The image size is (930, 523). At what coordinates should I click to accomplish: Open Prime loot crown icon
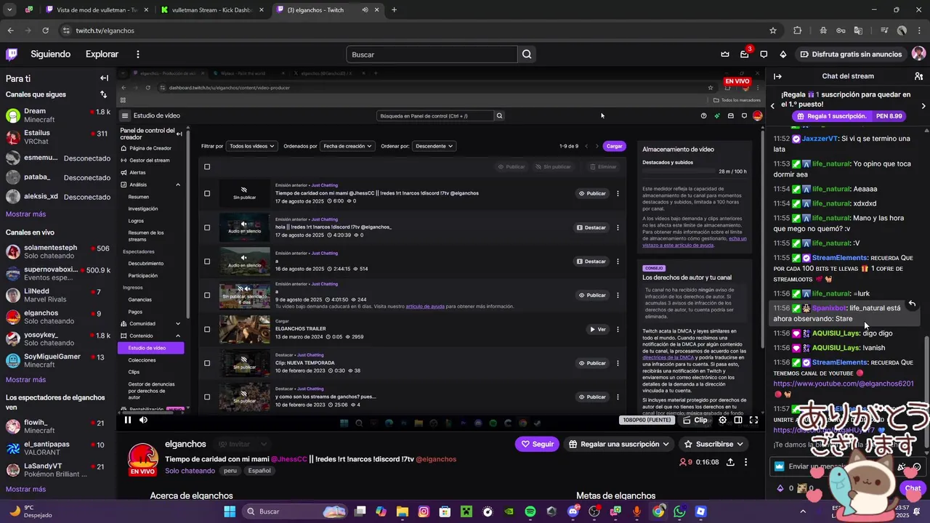(725, 54)
